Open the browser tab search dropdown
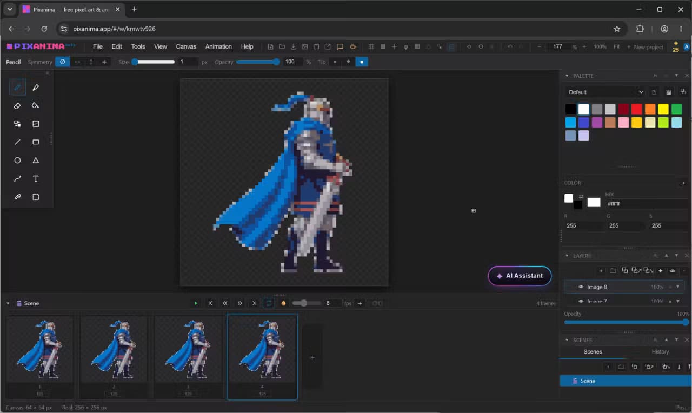Viewport: 692px width, 413px height. coord(10,9)
